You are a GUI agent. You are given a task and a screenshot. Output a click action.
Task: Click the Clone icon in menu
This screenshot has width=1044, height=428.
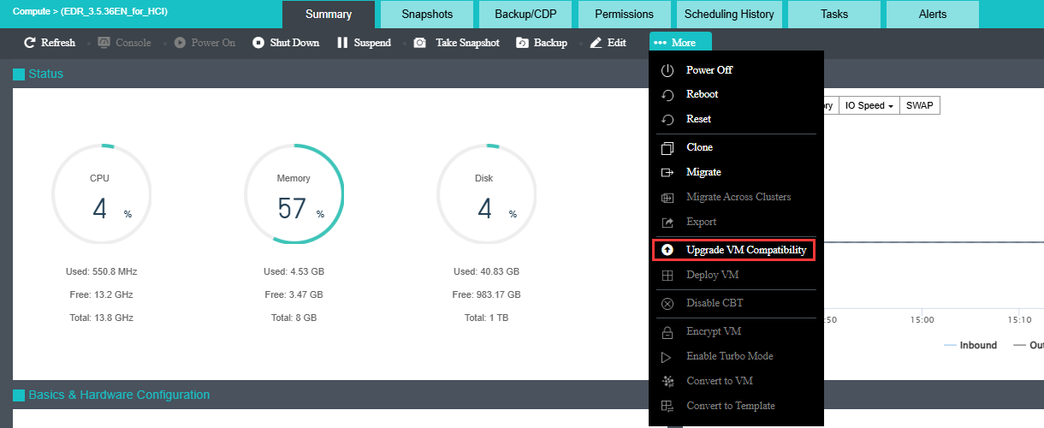[667, 148]
